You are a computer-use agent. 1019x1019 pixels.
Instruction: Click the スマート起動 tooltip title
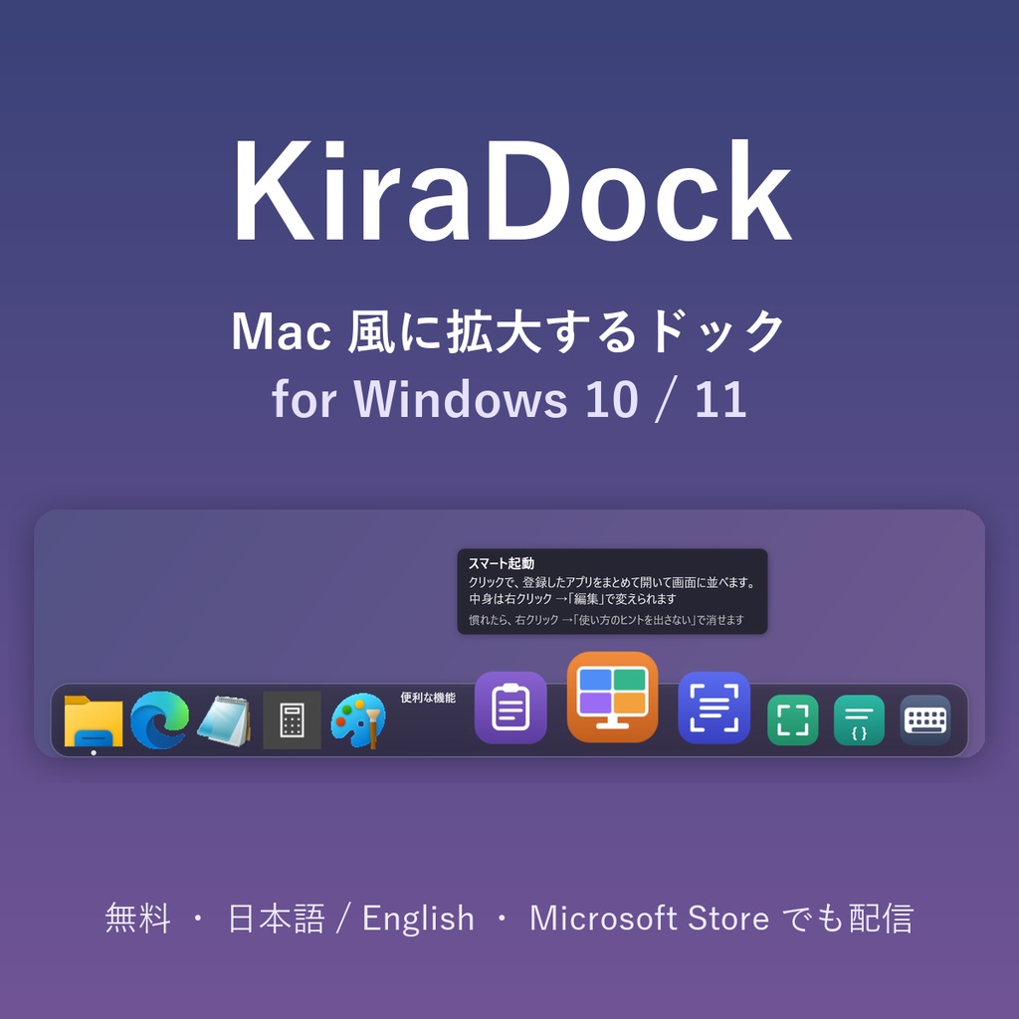(x=502, y=563)
